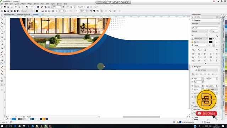Switch to the undangan Bg.JM.cdr document tab
The height and width of the screenshot is (128, 227).
click(24, 15)
